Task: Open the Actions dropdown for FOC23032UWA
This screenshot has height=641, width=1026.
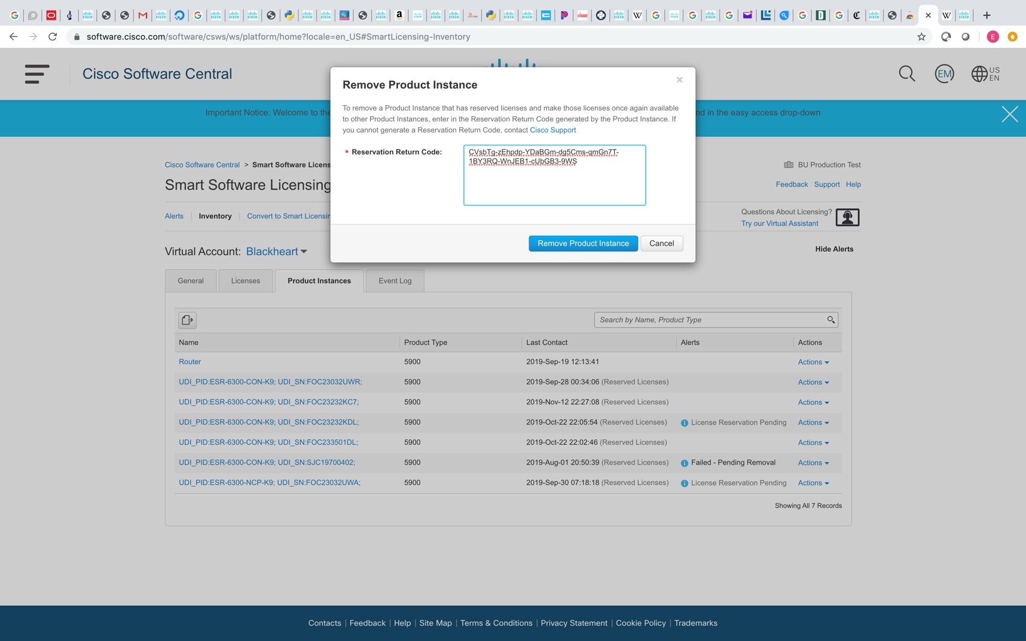Action: (813, 483)
